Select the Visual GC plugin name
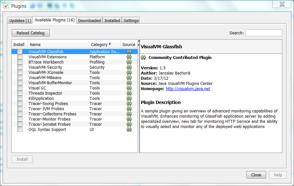This screenshot has height=186, width=294. pos(37,88)
